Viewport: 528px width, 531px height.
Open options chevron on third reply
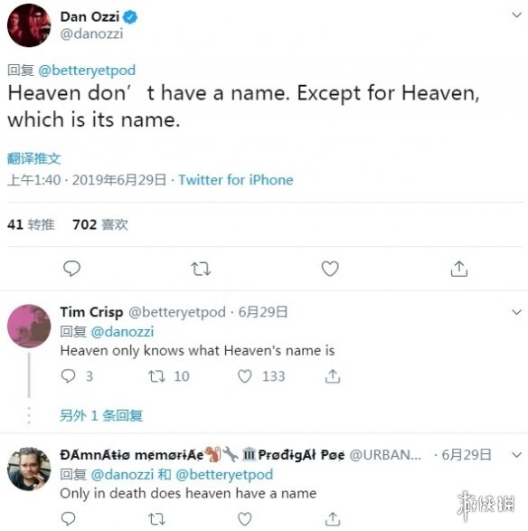[x=516, y=455]
